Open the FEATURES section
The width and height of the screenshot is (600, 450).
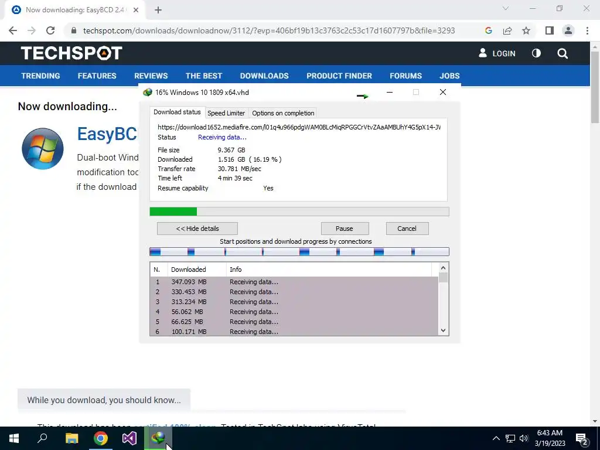coord(97,76)
